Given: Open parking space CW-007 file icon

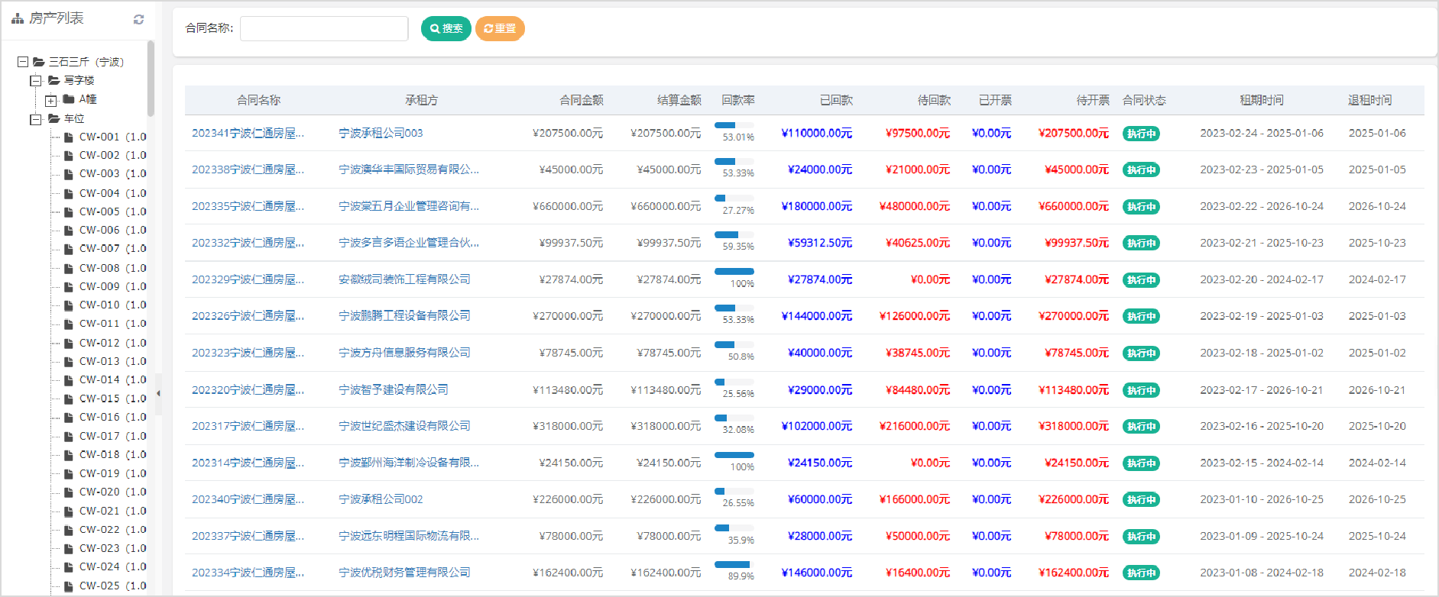Looking at the screenshot, I should (69, 249).
